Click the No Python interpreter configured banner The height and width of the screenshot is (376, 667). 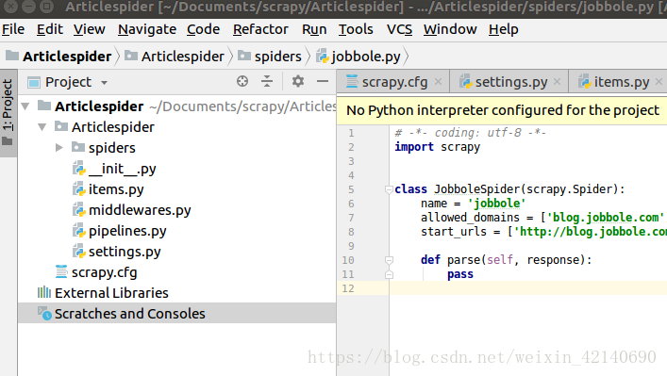coord(503,110)
